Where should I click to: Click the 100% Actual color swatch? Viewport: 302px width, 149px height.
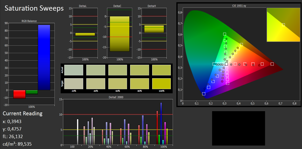point(161,70)
